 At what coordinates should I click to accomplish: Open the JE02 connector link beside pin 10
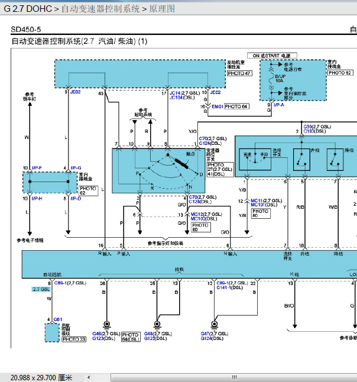(x=215, y=92)
